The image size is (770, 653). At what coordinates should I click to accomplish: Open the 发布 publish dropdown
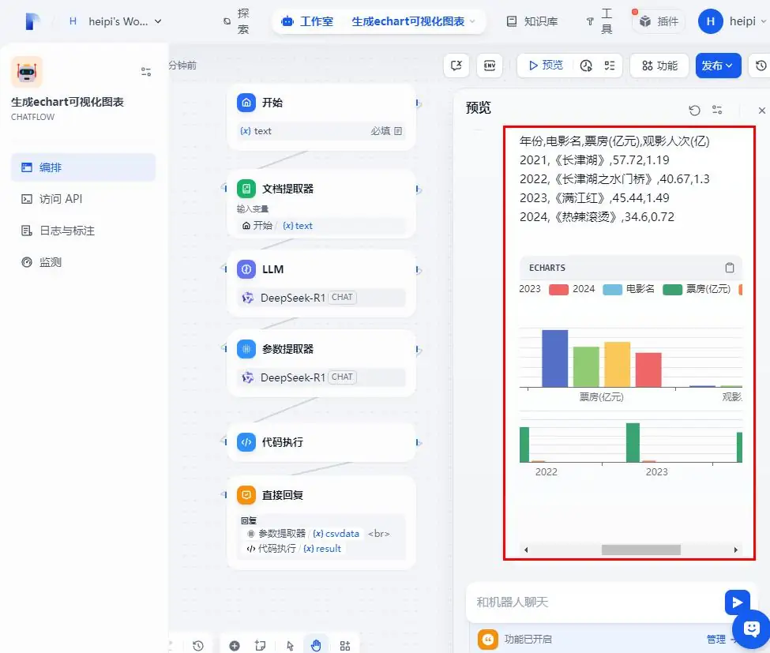coord(717,66)
